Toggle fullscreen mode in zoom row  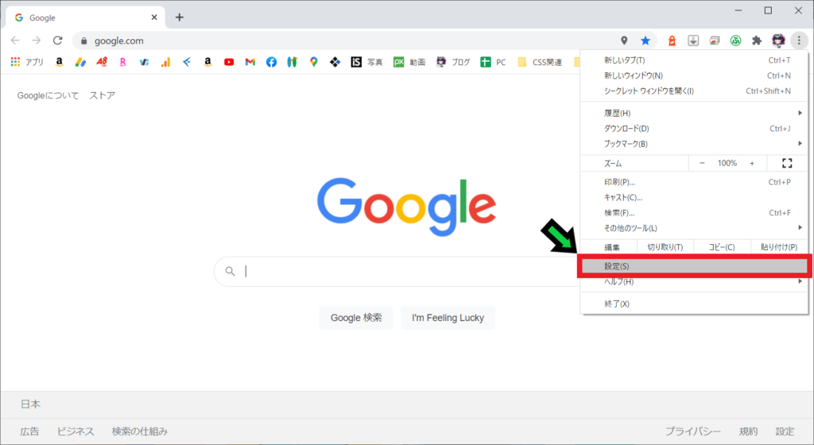pyautogui.click(x=787, y=163)
